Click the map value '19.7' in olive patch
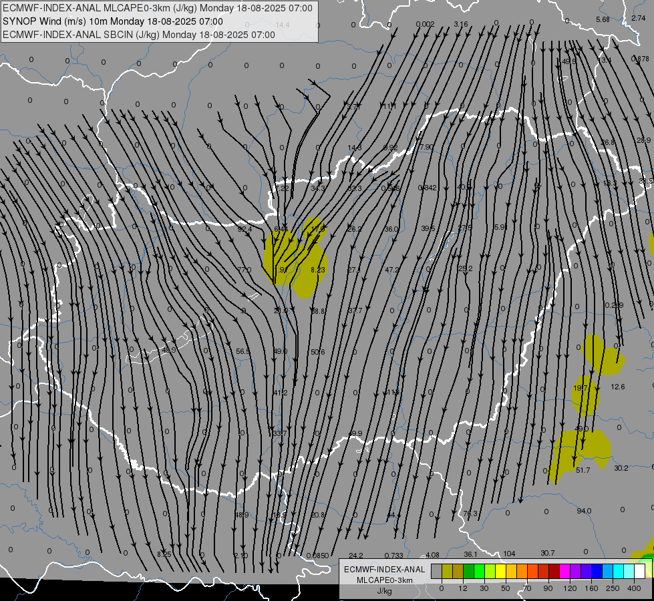Image resolution: width=654 pixels, height=601 pixels. click(x=580, y=388)
